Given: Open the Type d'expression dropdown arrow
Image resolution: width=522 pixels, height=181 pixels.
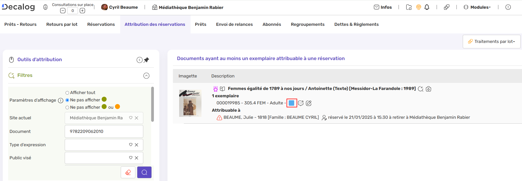Looking at the screenshot, I should tap(131, 145).
